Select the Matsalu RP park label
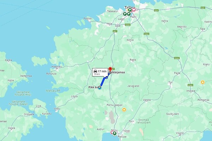 [x=53, y=91]
